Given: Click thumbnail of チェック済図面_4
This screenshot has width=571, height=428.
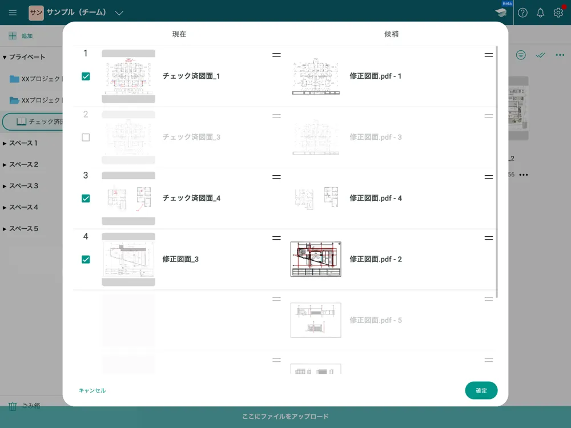Looking at the screenshot, I should [128, 199].
